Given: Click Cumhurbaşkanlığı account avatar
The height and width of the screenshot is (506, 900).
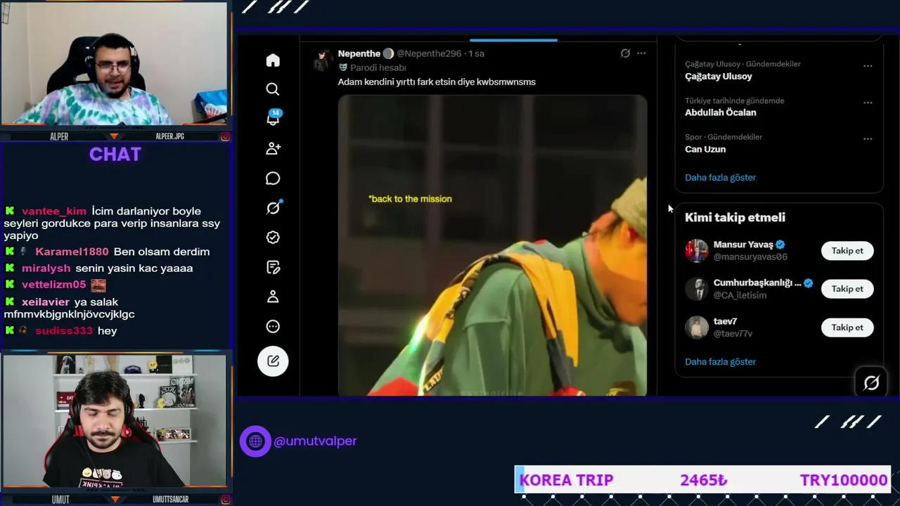Looking at the screenshot, I should point(697,289).
